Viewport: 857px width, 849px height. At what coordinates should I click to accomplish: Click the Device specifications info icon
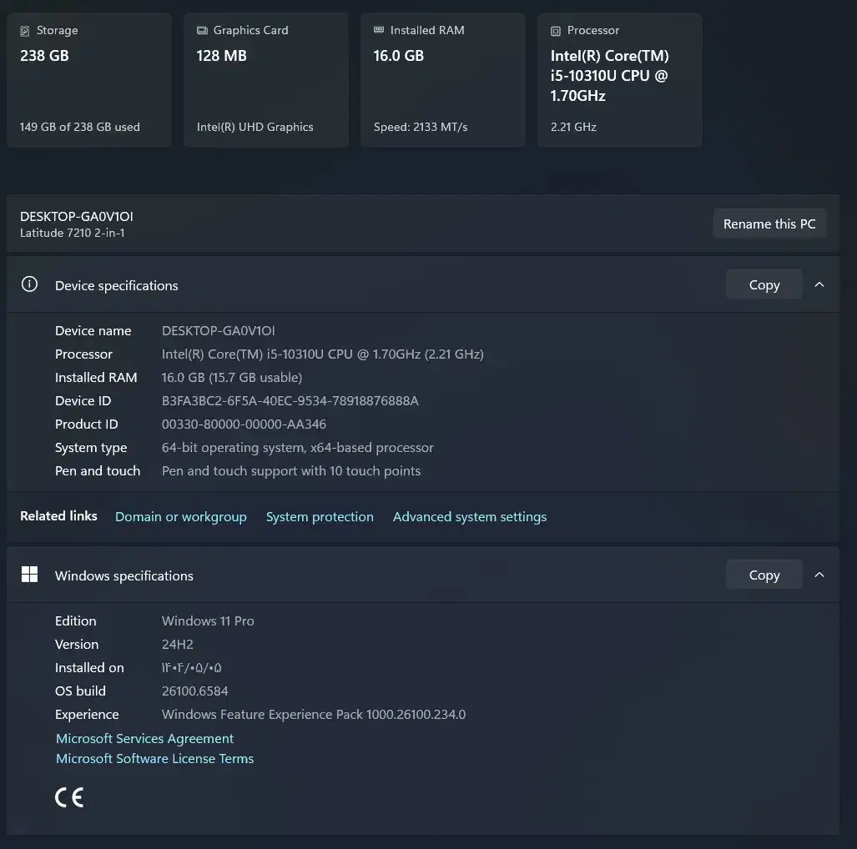[29, 284]
